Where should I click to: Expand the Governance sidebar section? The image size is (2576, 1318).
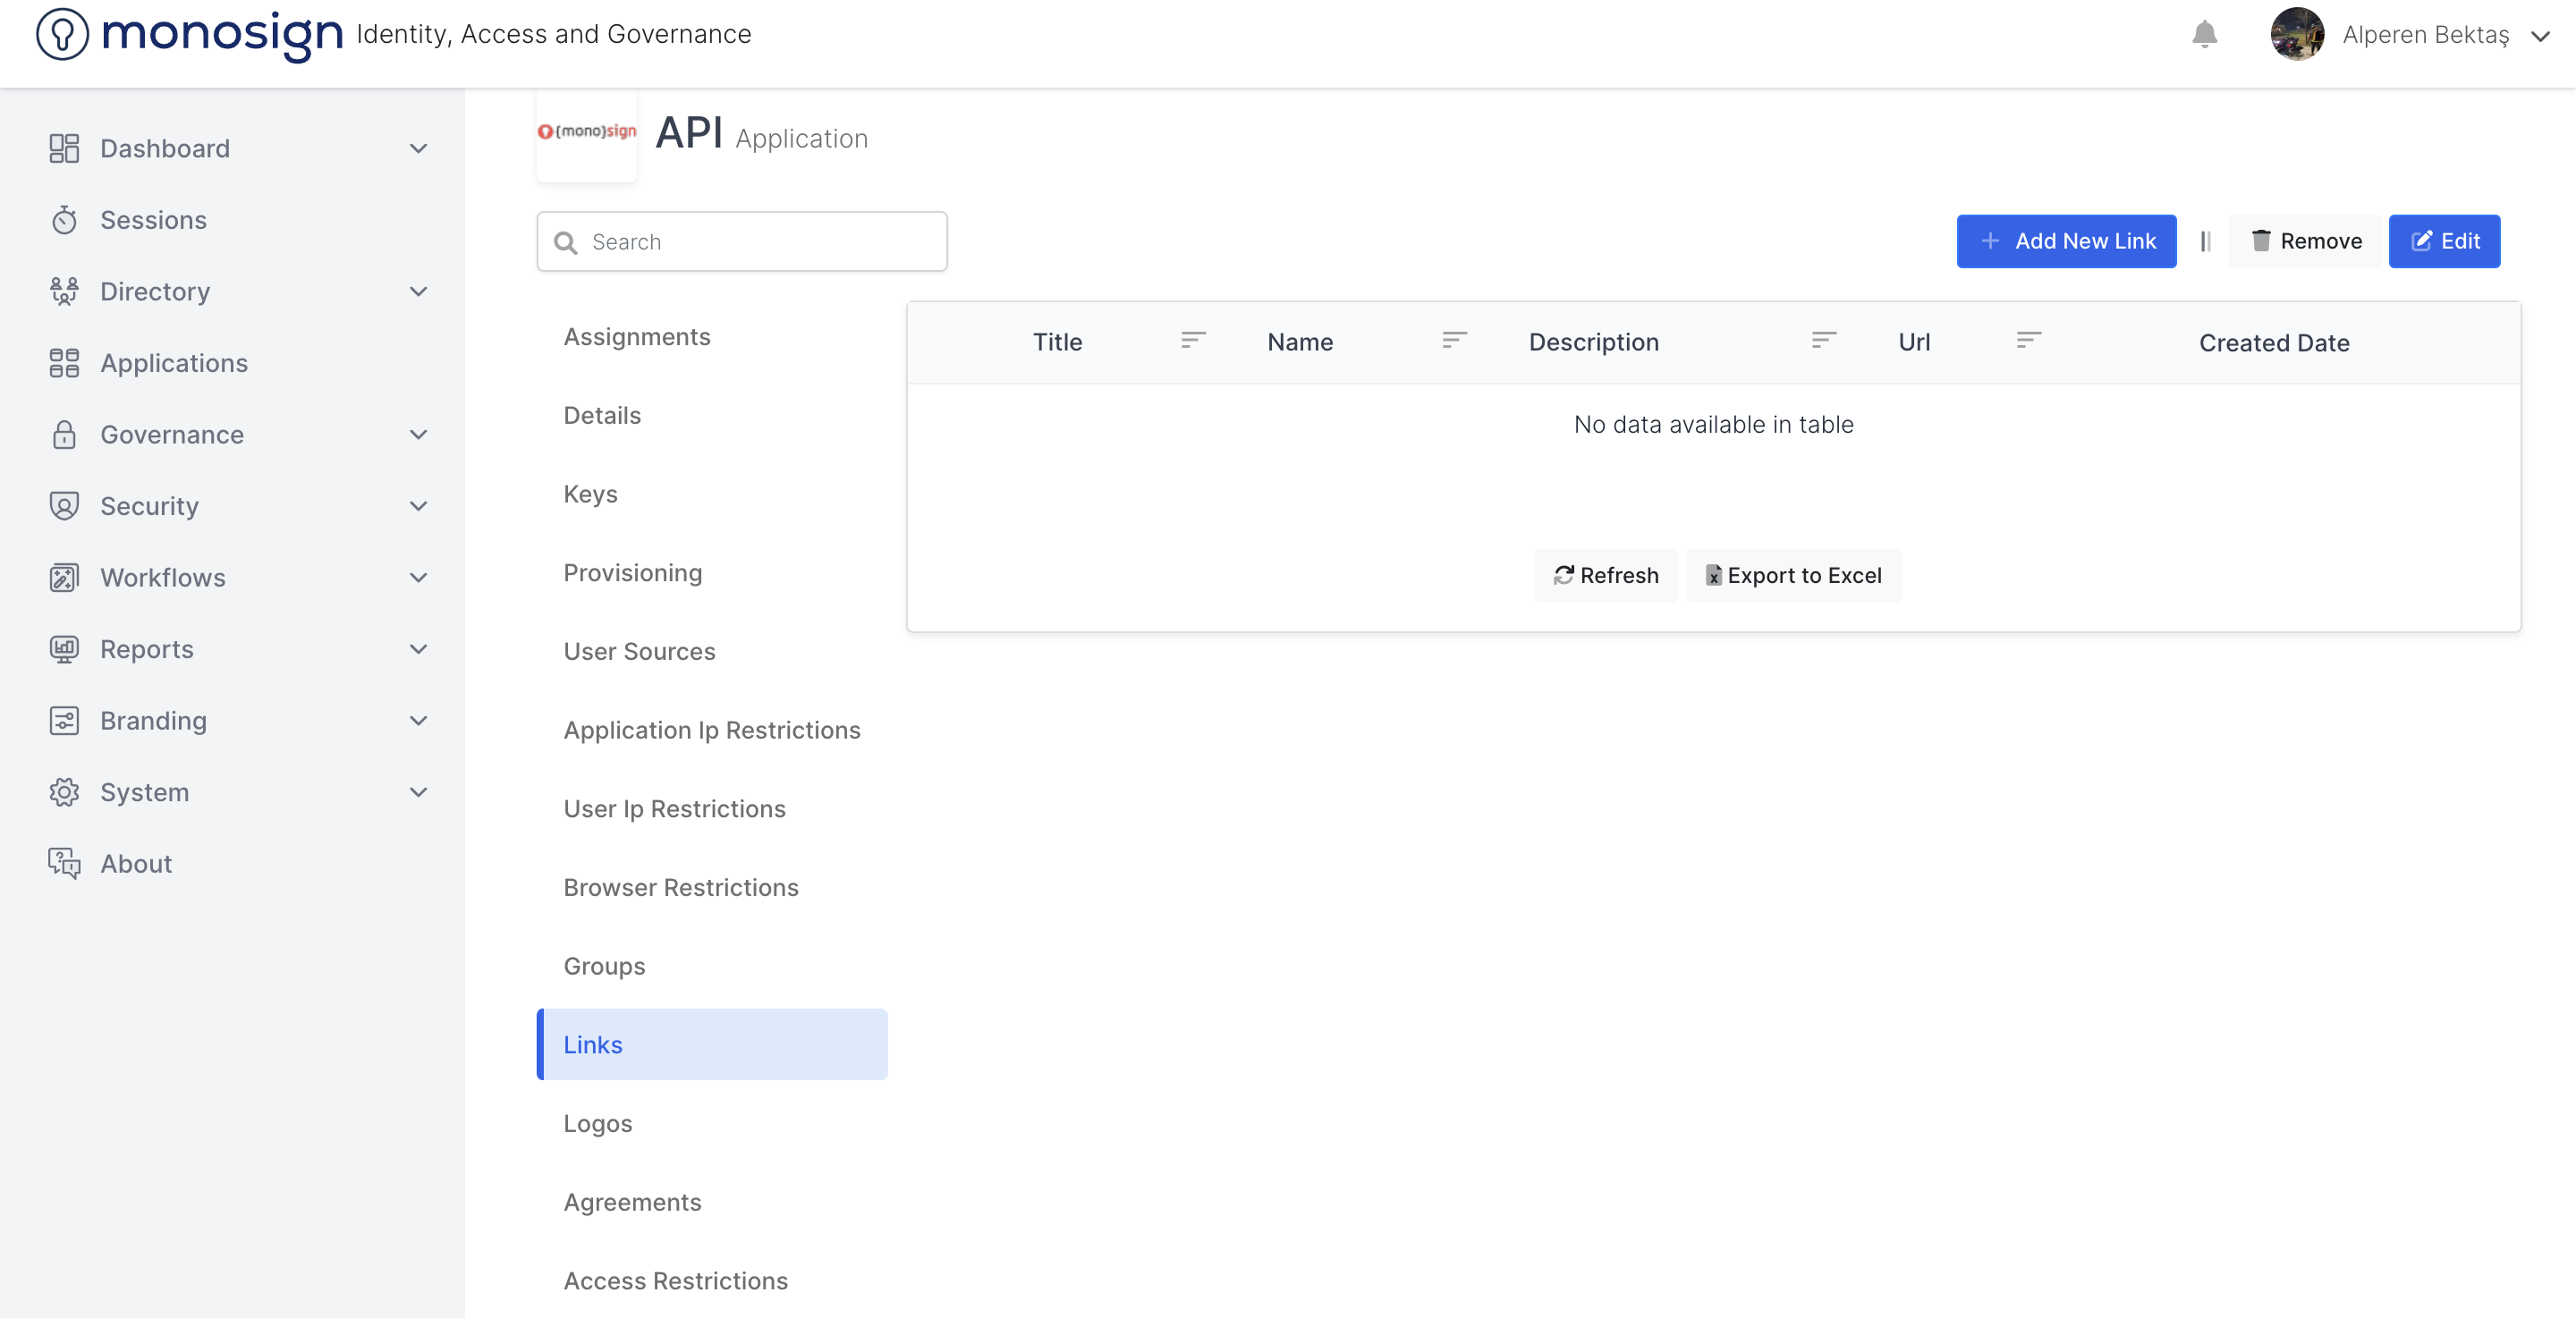pos(418,435)
